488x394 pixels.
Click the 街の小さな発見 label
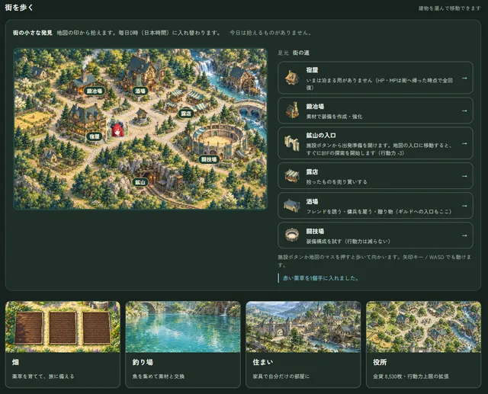pyautogui.click(x=33, y=33)
